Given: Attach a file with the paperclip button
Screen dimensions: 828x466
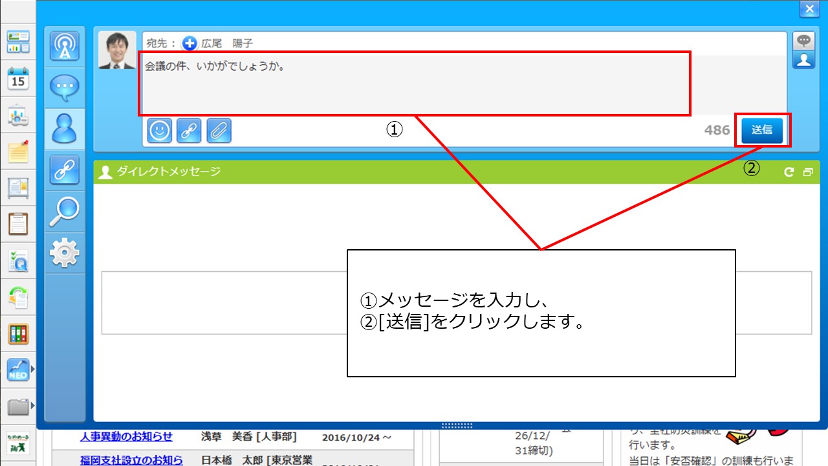Looking at the screenshot, I should pyautogui.click(x=219, y=131).
